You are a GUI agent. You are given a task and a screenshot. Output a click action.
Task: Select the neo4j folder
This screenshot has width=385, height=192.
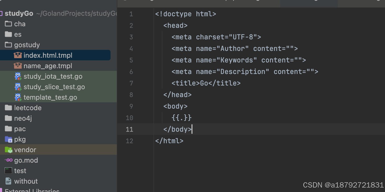23,118
